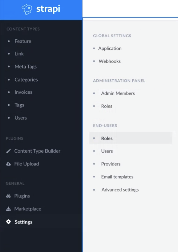Click the Strapi logo

click(41, 9)
